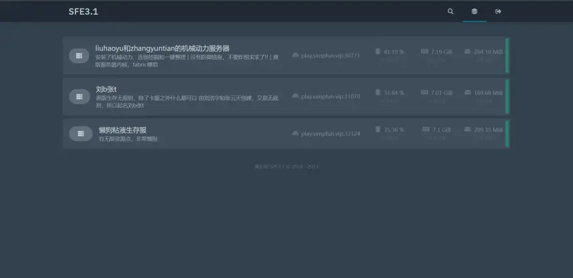The image size is (573, 278).
Task: Open liuhaoyu和zhangyuntian的机械动力服务器 server
Action: (x=162, y=48)
